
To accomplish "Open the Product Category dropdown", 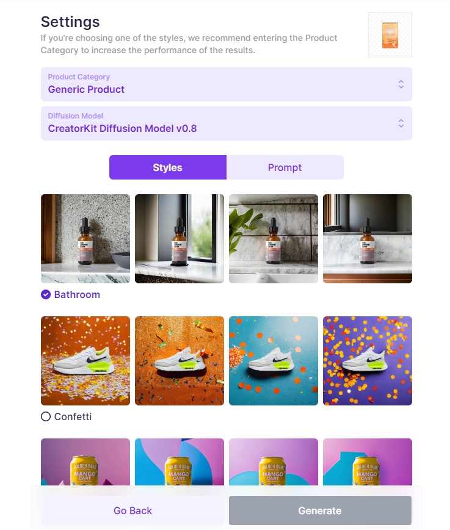I will (x=226, y=84).
